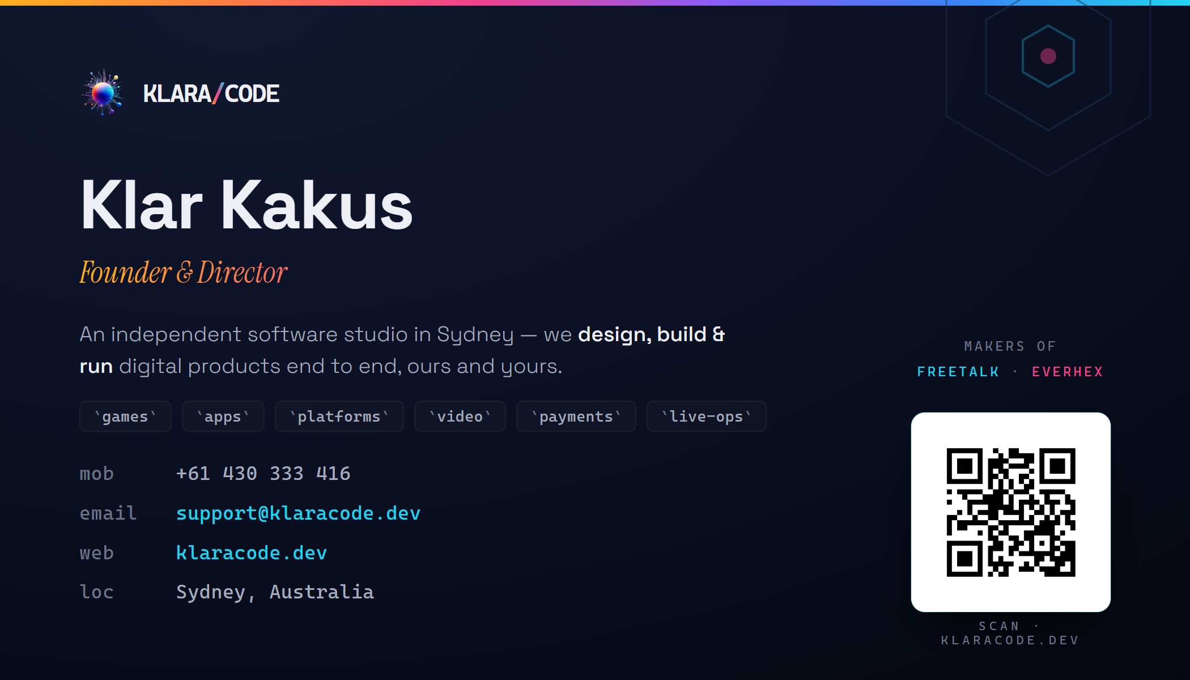Click the hexagon icon with pink dot
This screenshot has height=680, width=1190.
click(1048, 56)
